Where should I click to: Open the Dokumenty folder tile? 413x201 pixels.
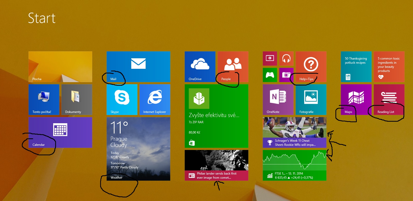(77, 100)
